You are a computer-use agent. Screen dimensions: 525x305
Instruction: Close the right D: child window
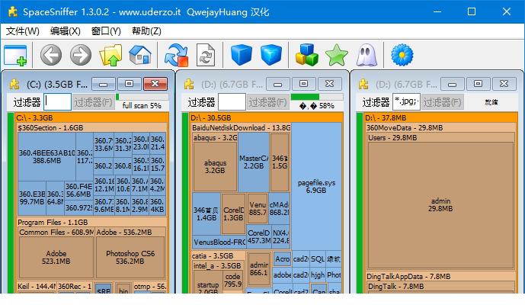pos(504,84)
